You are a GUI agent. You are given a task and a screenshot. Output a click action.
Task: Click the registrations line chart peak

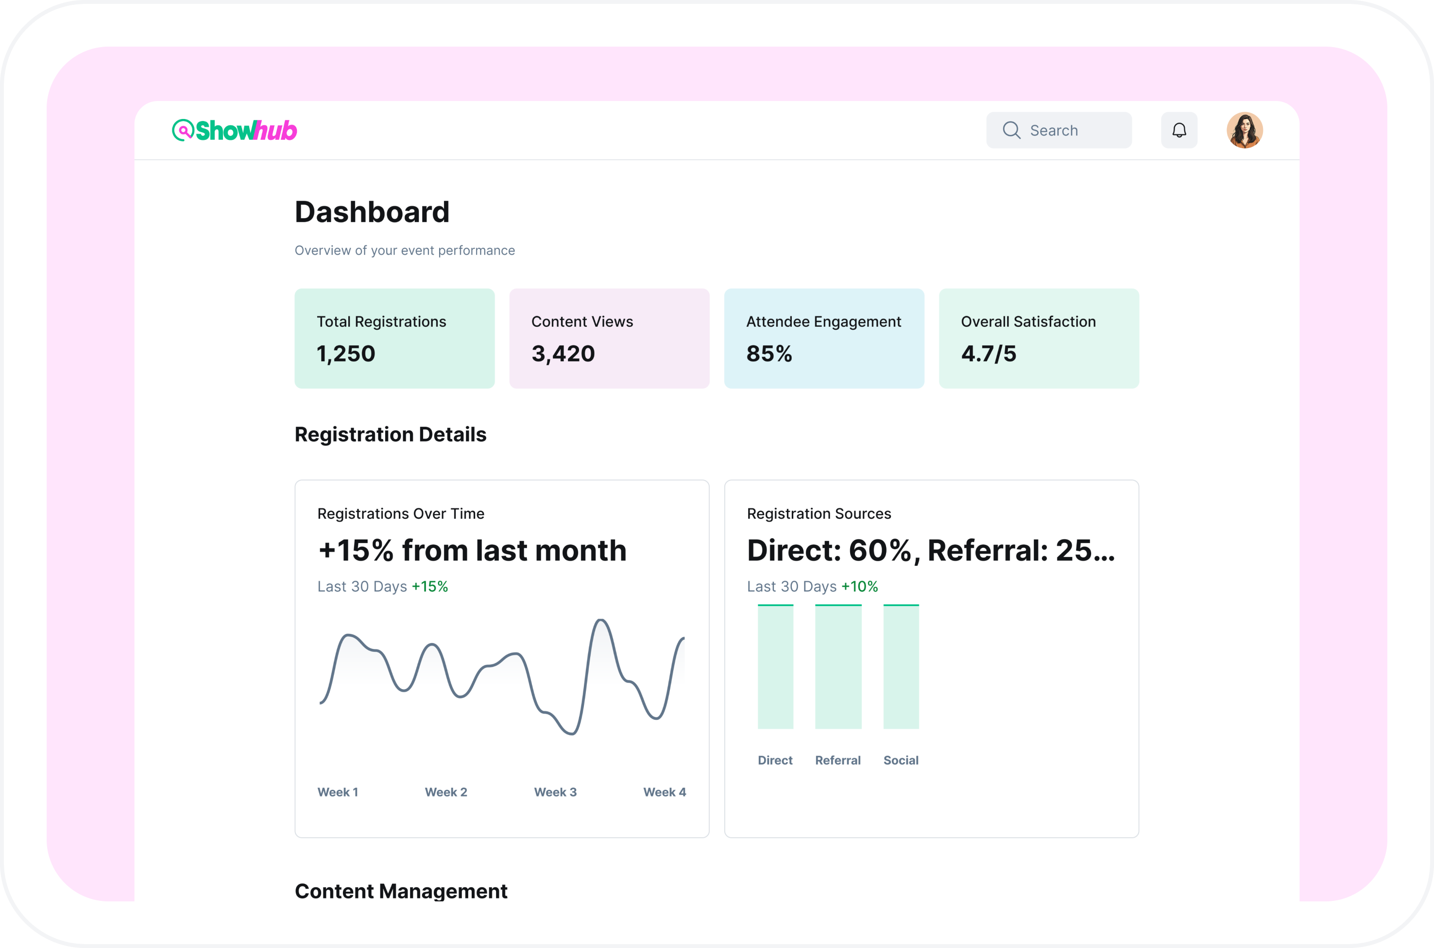click(600, 621)
